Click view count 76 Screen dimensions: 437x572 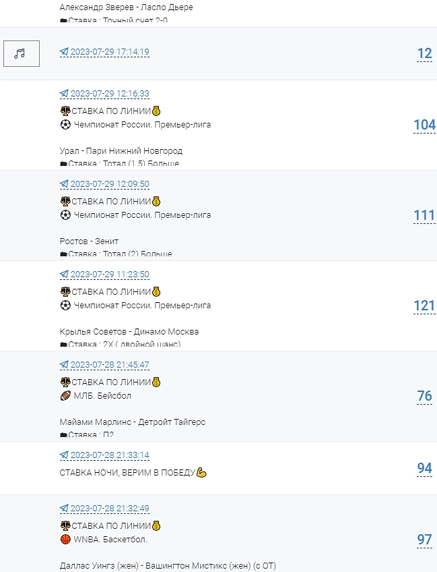[x=424, y=397]
